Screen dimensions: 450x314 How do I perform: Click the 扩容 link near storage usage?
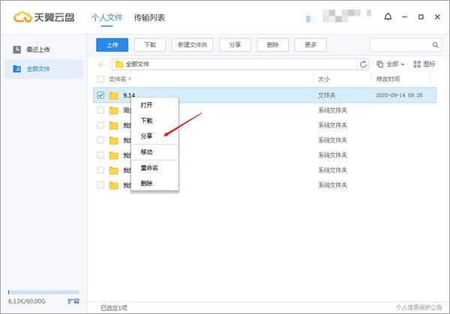click(x=73, y=301)
